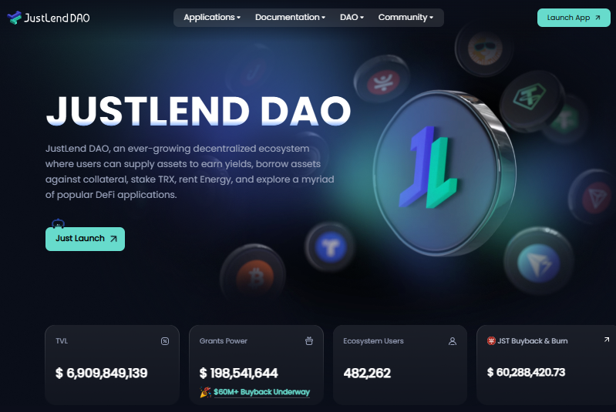The width and height of the screenshot is (616, 412).
Task: Click the orange Bitcoin coin
Action: 254,275
